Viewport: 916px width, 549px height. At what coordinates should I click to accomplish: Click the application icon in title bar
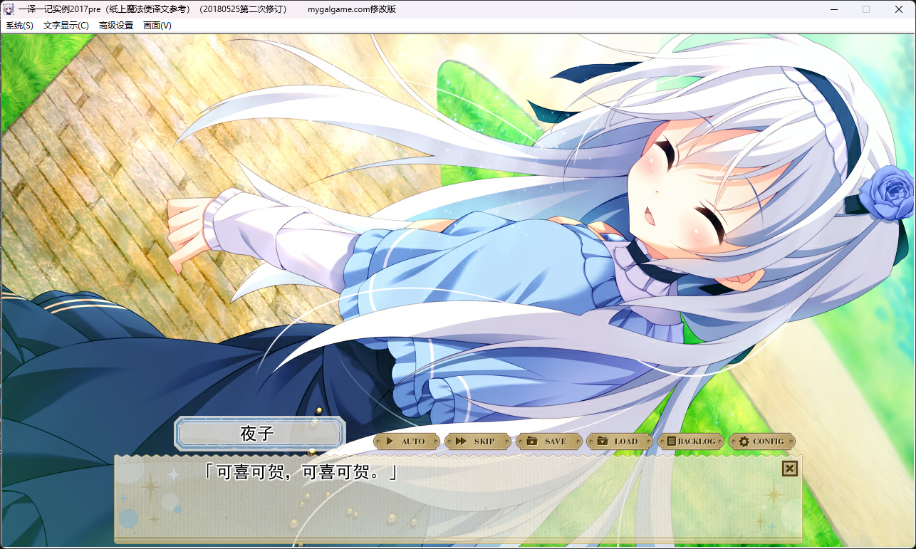9,9
